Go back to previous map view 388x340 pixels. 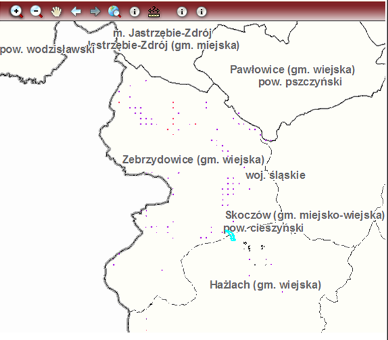click(76, 11)
